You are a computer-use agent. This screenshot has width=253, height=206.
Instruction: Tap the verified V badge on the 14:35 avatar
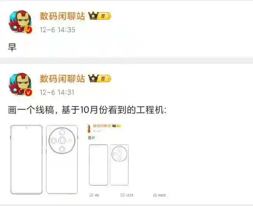pos(29,30)
